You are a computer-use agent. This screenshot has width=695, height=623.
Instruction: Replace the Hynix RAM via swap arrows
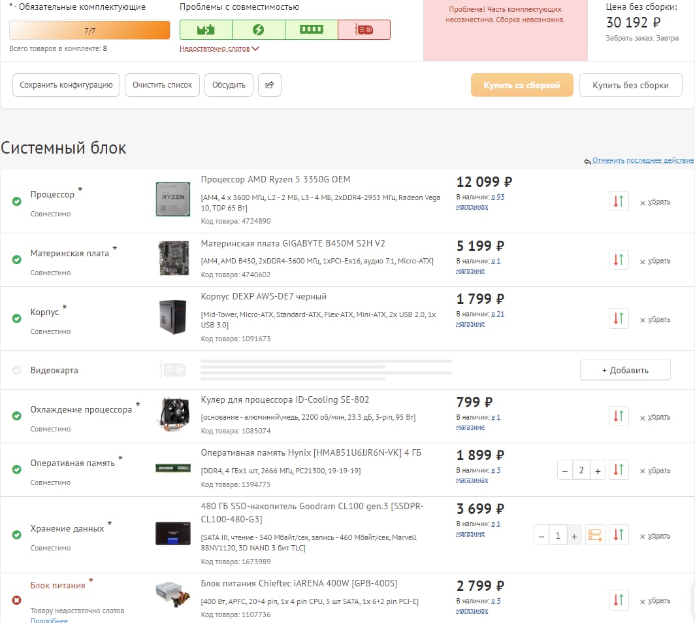tap(619, 469)
